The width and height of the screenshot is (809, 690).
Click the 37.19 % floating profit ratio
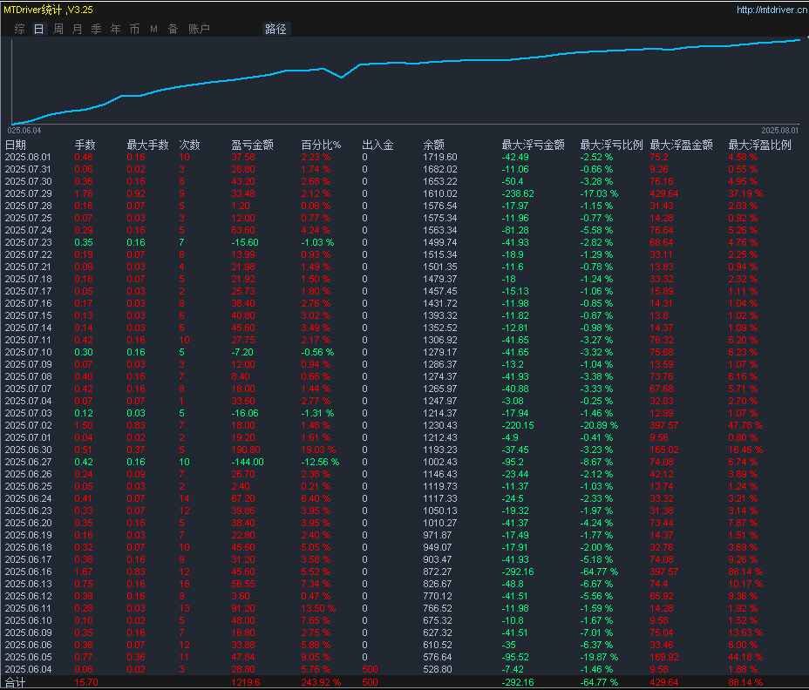(745, 194)
